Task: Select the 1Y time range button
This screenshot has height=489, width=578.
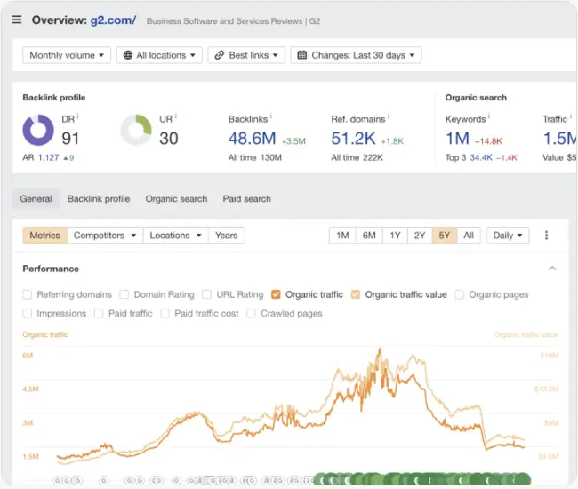Action: [395, 236]
